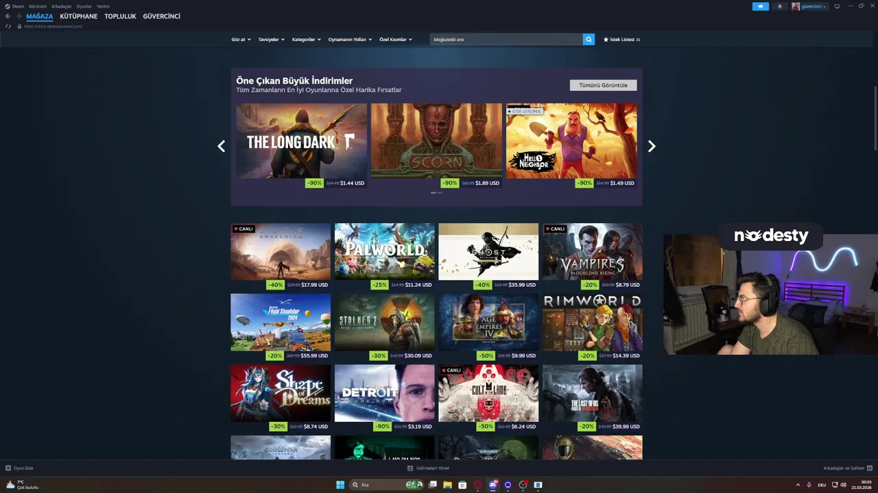The width and height of the screenshot is (878, 493).
Task: Expand the Kategoriler dropdown
Action: tap(306, 40)
